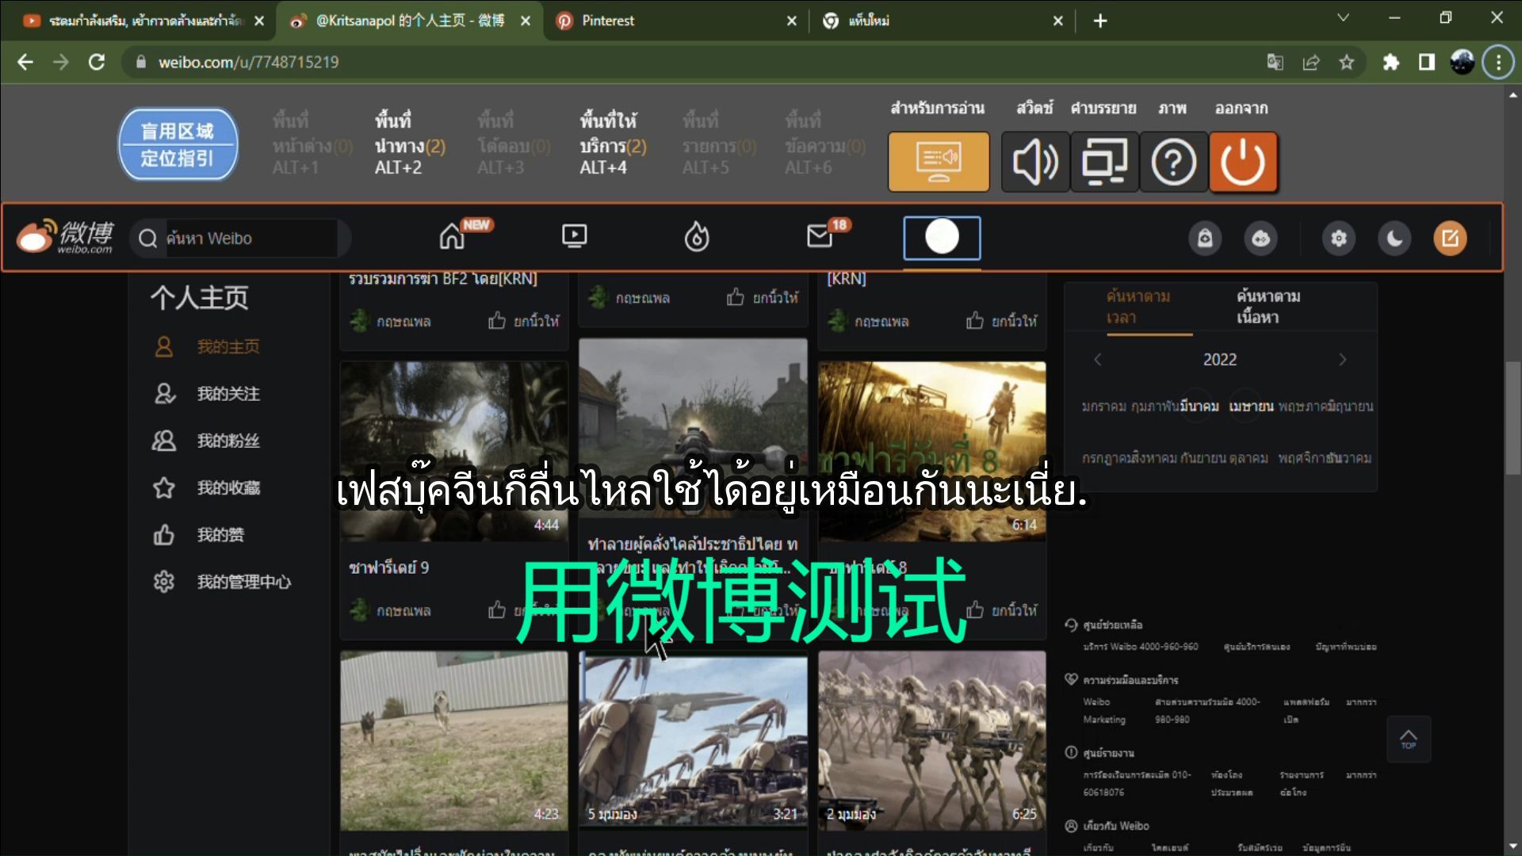The width and height of the screenshot is (1522, 856).
Task: Click the address bar URL
Action: point(248,62)
